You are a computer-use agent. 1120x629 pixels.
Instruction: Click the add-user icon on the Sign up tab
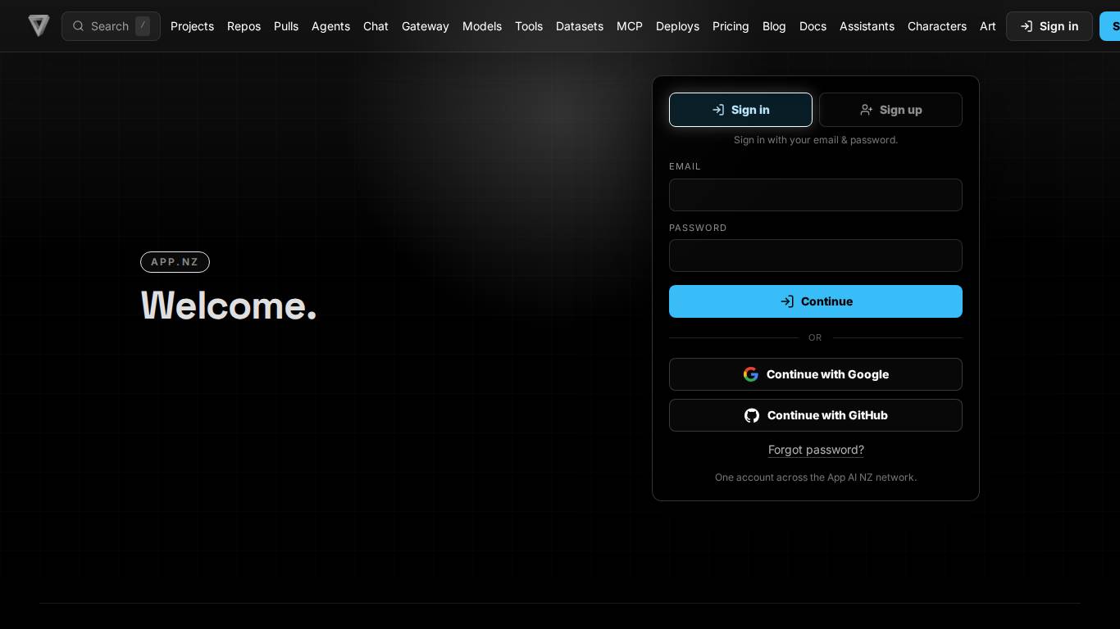point(866,110)
